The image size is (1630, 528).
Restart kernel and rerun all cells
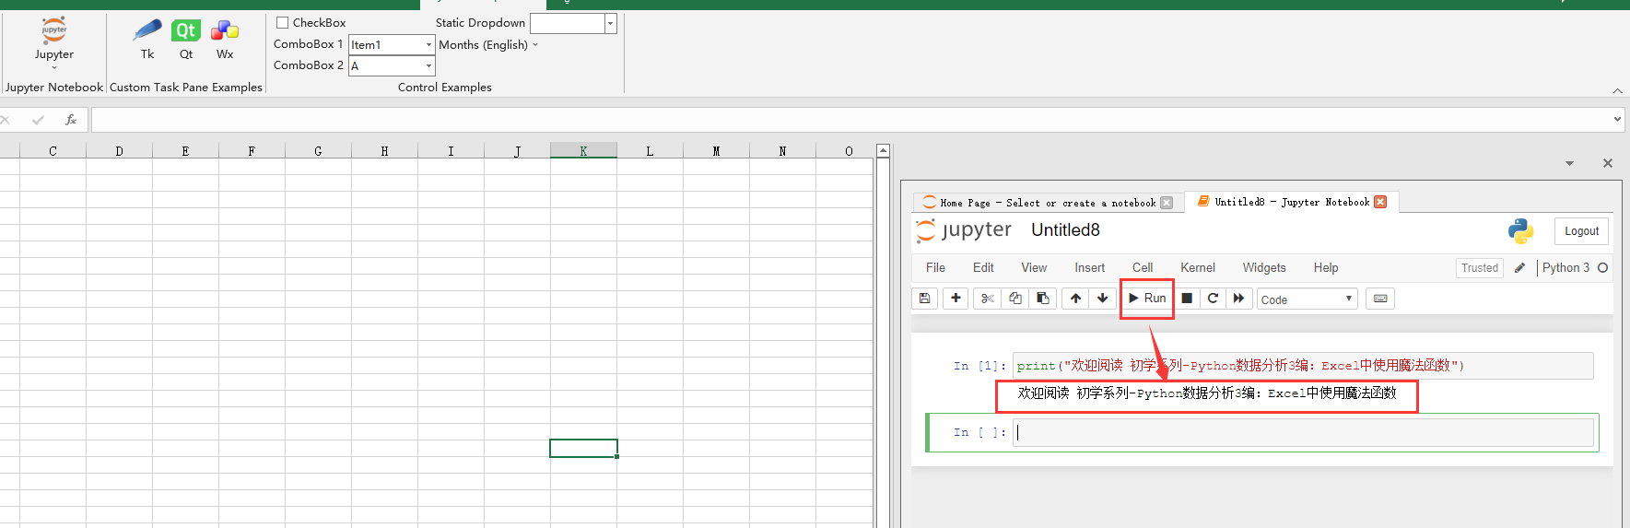(1238, 299)
